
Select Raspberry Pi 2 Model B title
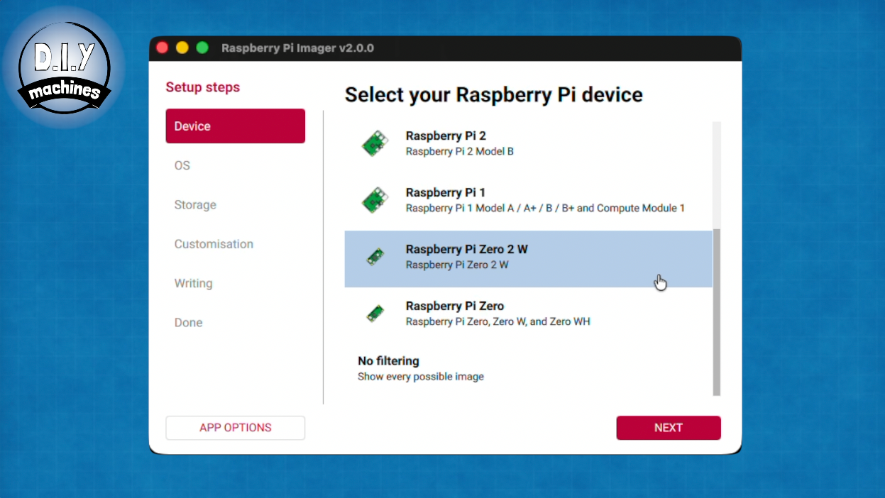click(x=446, y=135)
